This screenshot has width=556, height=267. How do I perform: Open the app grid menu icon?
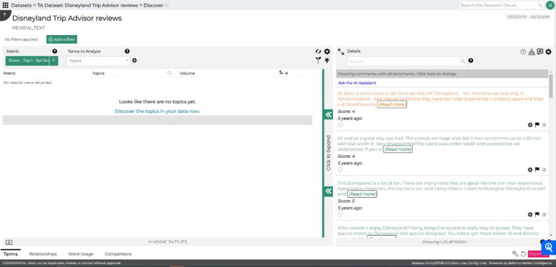(x=5, y=5)
